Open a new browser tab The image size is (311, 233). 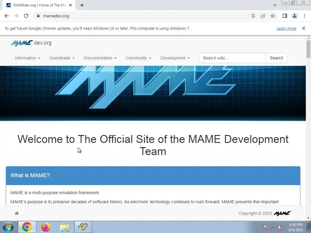(82, 5)
